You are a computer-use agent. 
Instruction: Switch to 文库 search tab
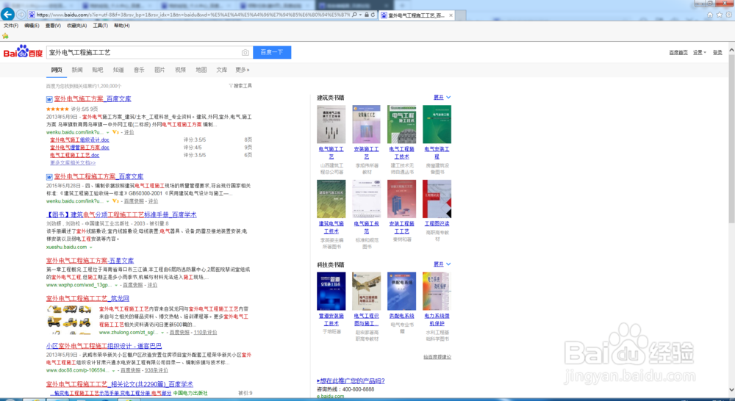(x=222, y=70)
